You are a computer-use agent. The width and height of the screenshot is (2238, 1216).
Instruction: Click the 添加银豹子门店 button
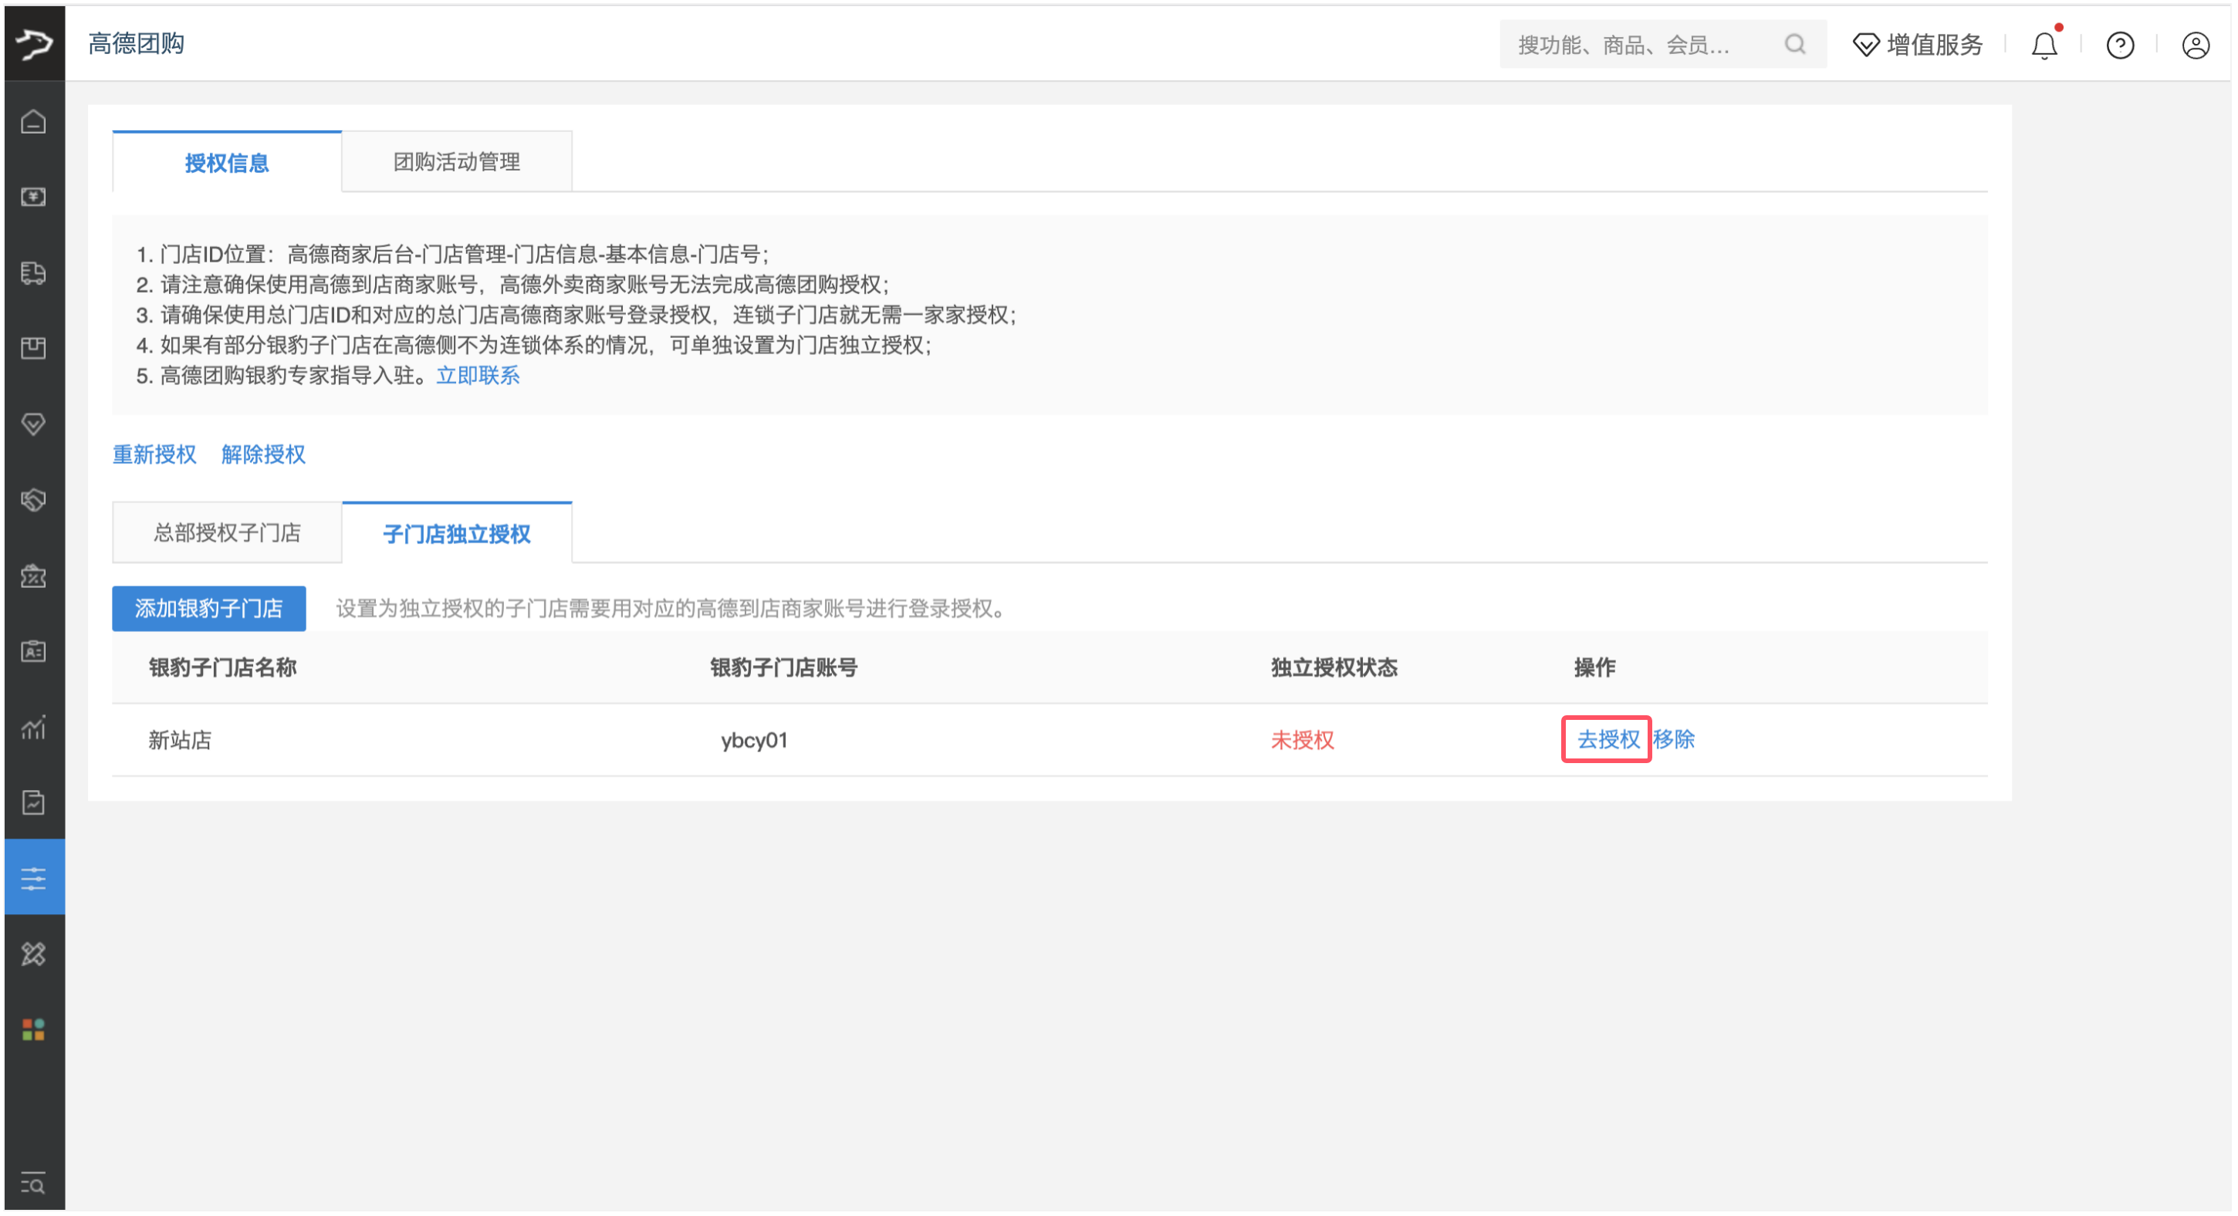coord(208,609)
